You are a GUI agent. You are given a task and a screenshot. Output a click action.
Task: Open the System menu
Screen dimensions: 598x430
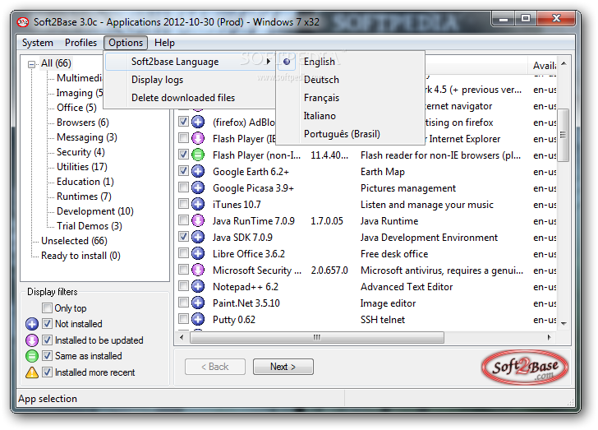click(x=38, y=43)
